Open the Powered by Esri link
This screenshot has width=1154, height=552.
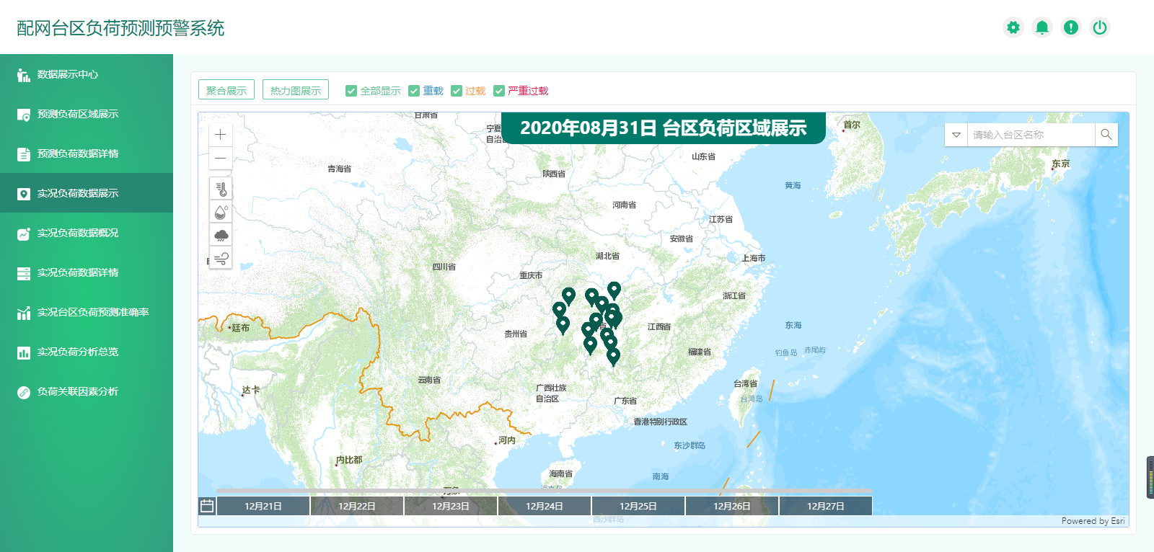(x=1093, y=521)
